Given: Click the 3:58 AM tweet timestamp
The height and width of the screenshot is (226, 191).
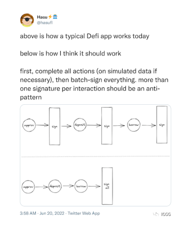Looking at the screenshot, I should click(x=28, y=213).
